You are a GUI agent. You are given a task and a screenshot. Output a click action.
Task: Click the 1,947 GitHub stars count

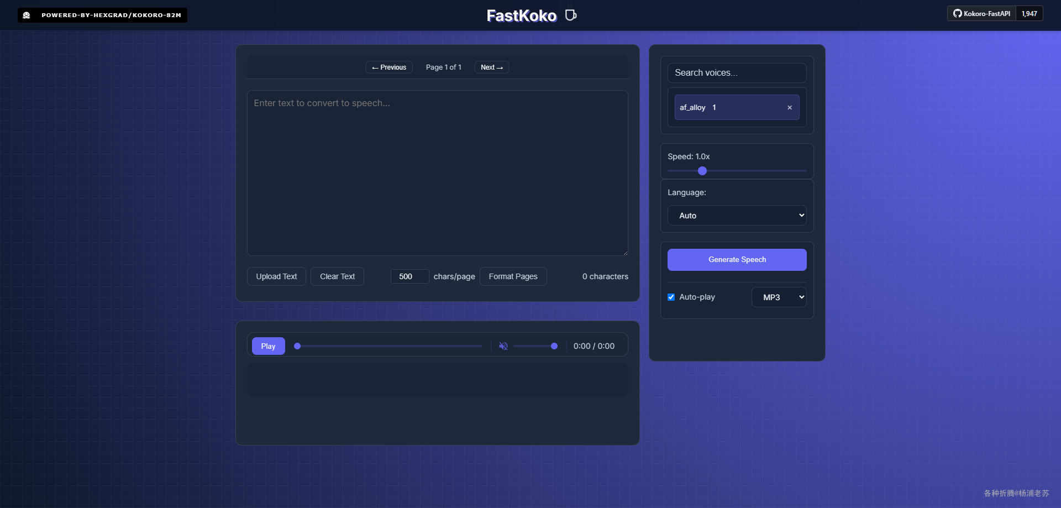click(1030, 14)
